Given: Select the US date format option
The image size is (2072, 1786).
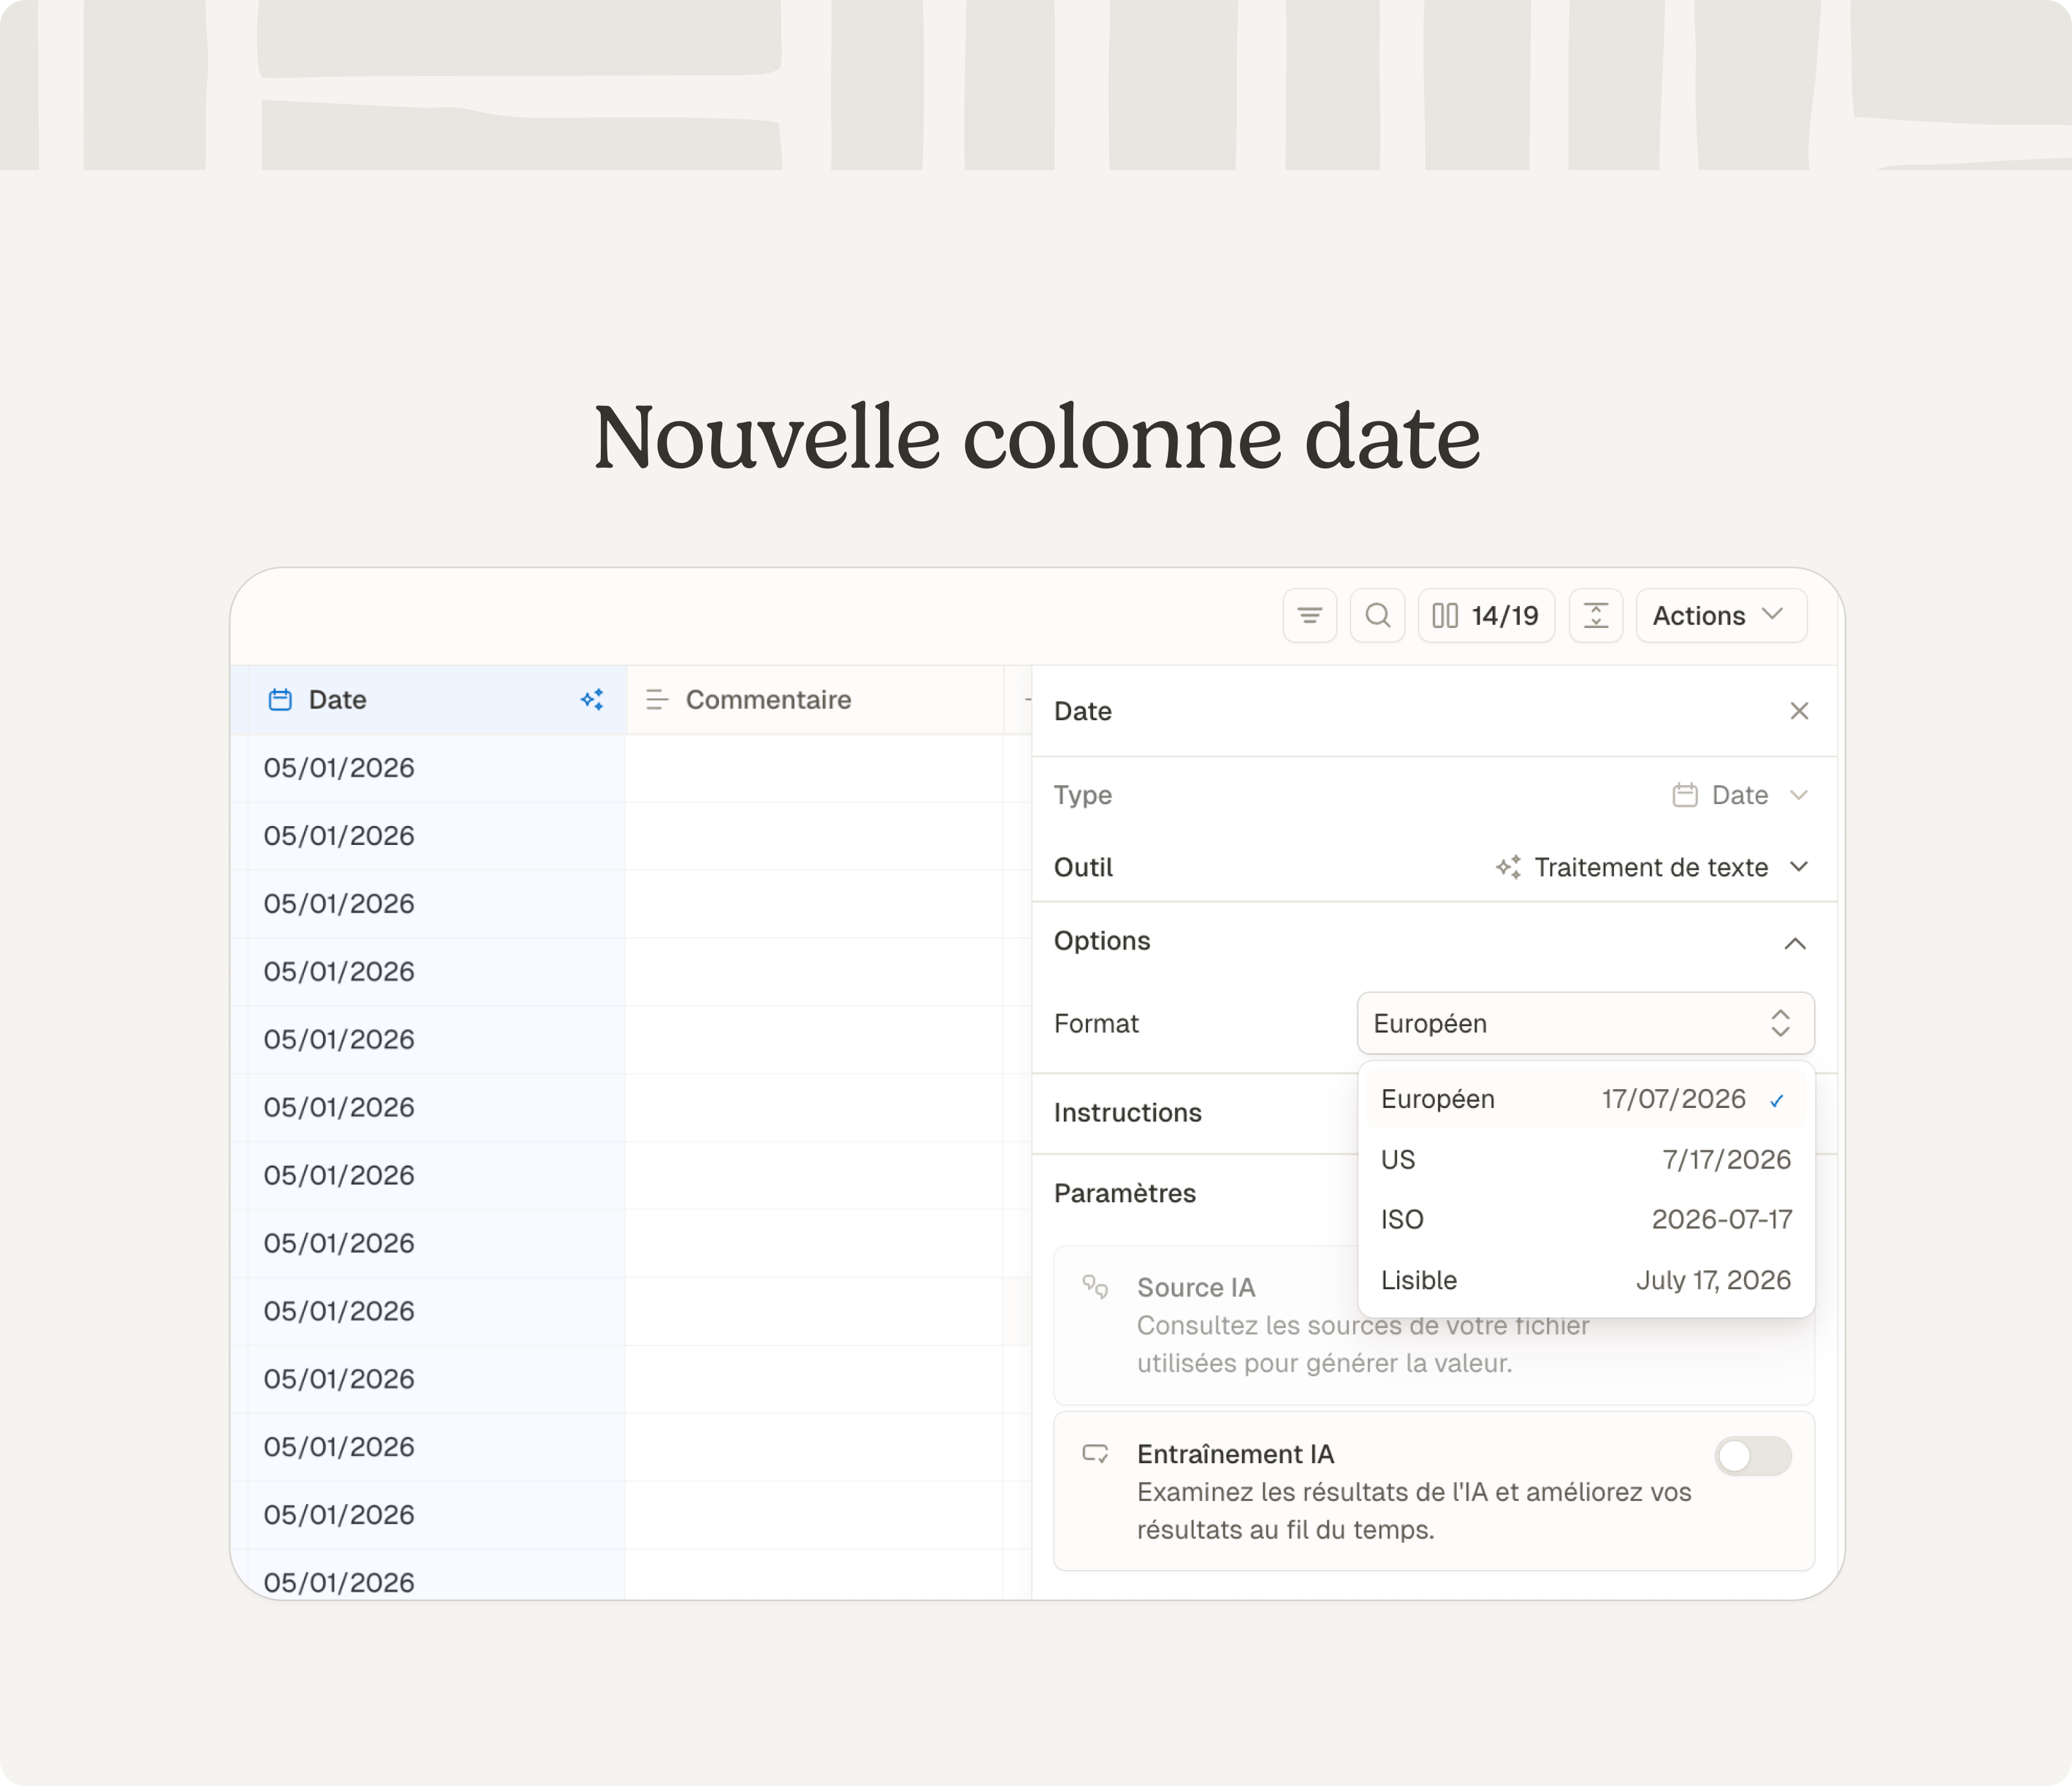Looking at the screenshot, I should pyautogui.click(x=1586, y=1160).
